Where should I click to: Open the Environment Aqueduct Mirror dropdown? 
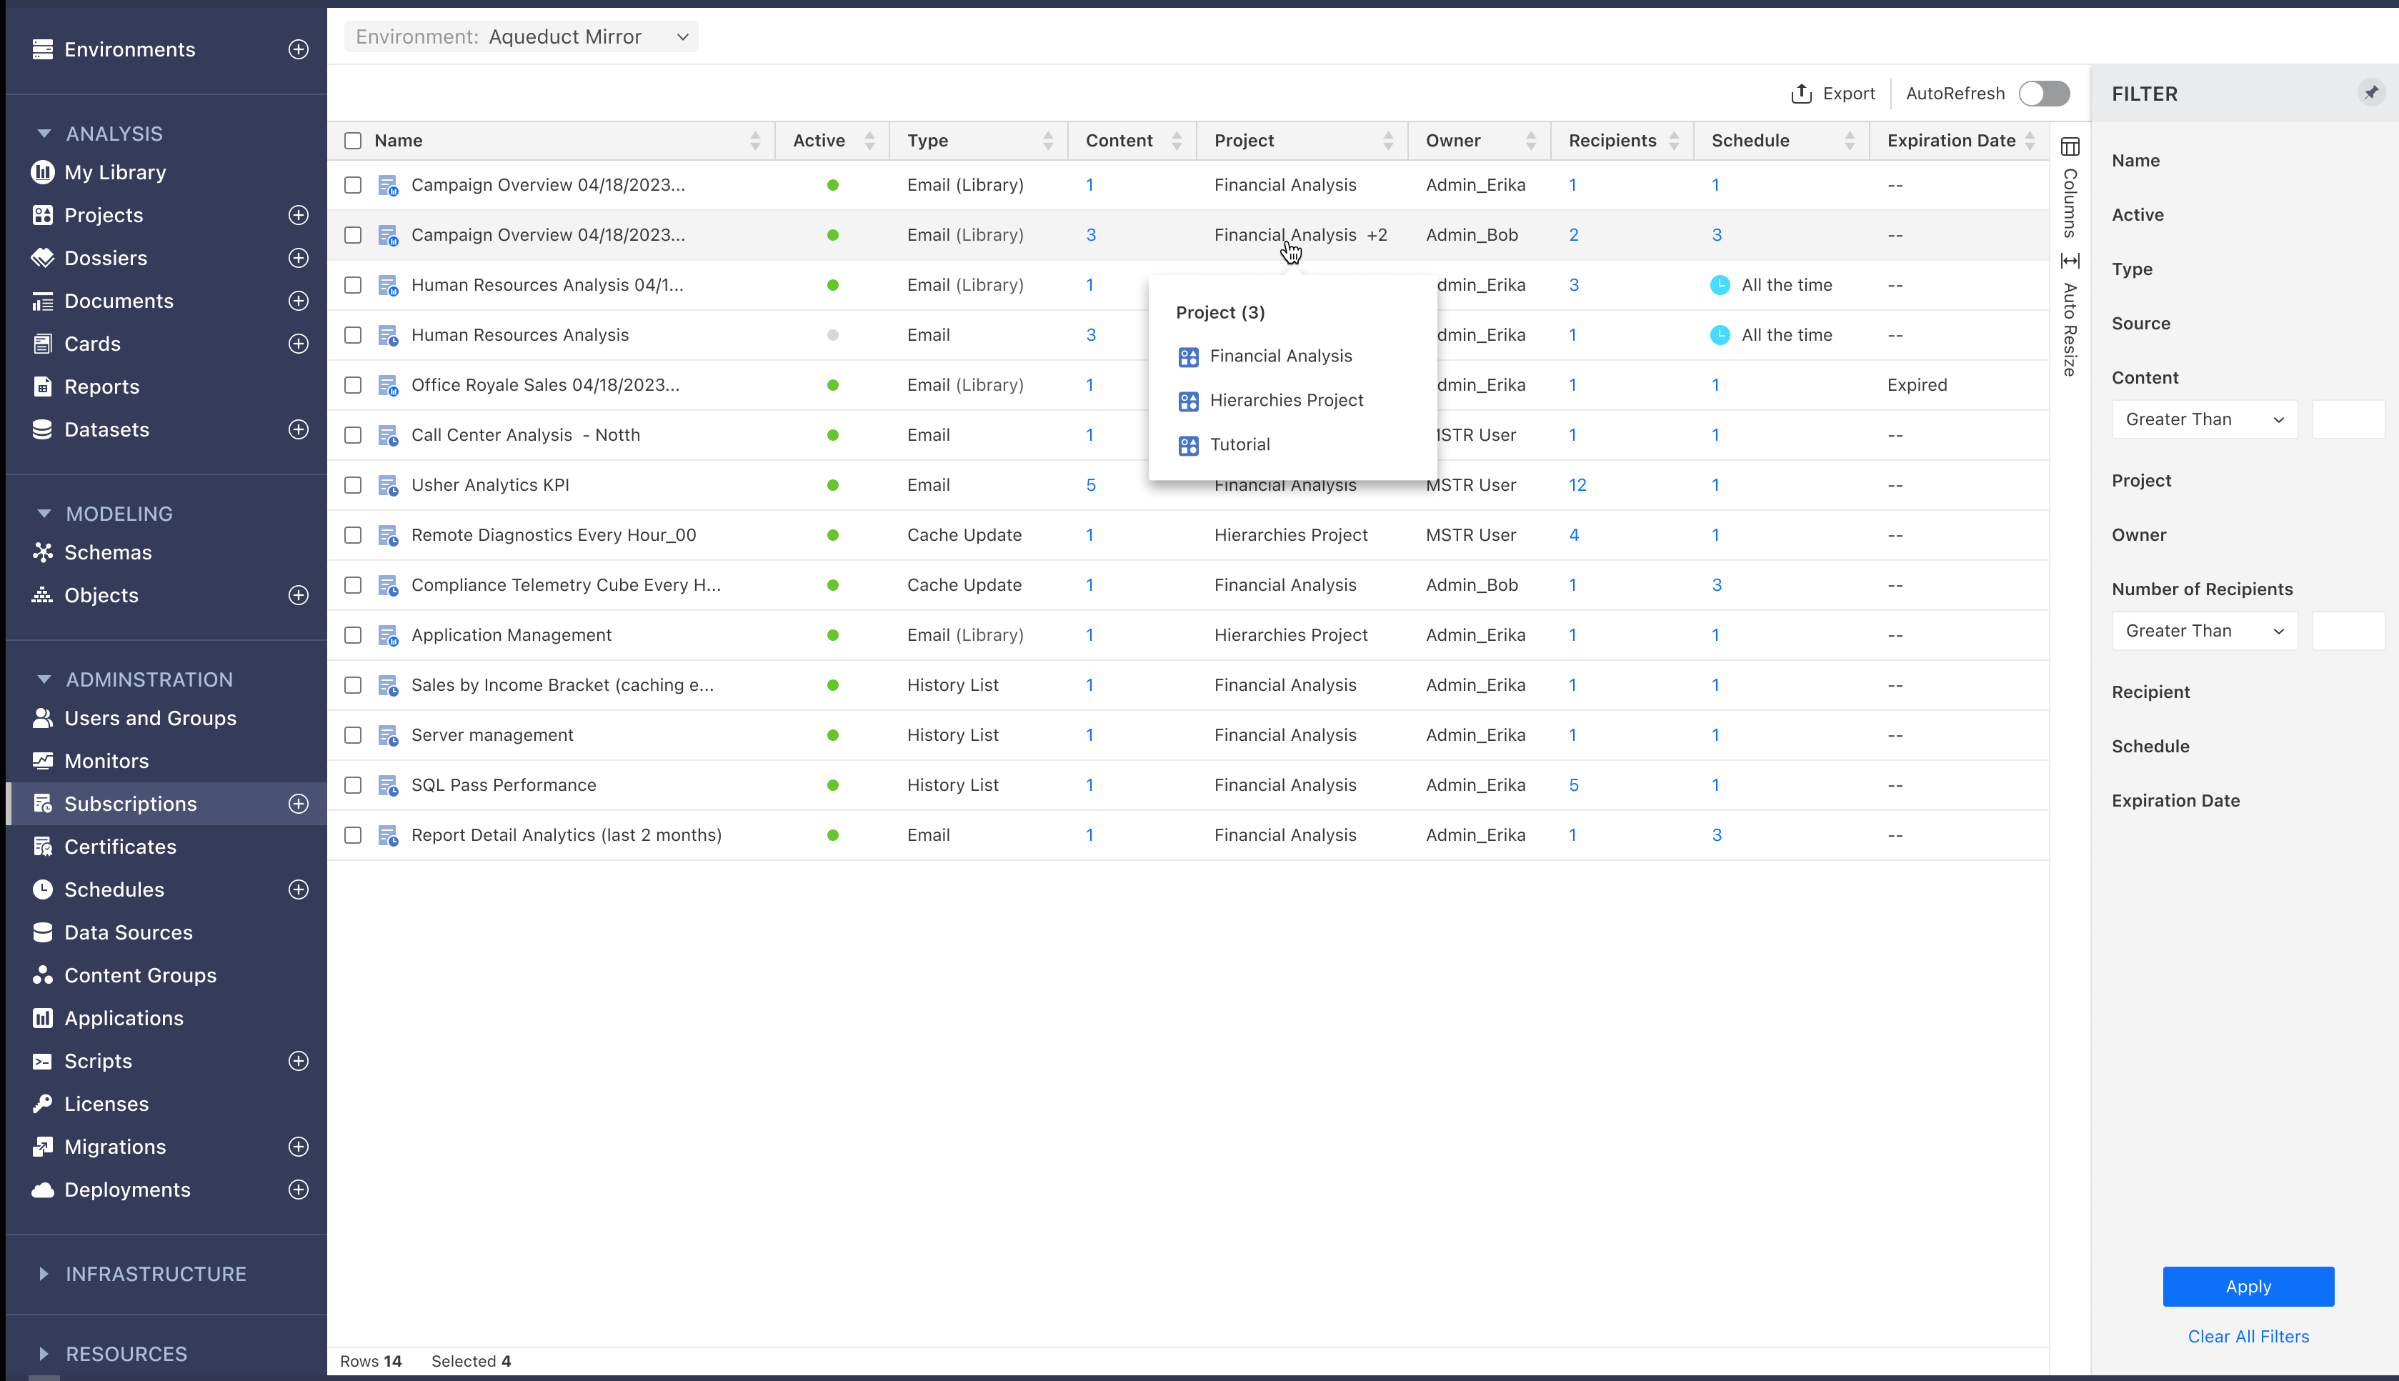(x=522, y=37)
